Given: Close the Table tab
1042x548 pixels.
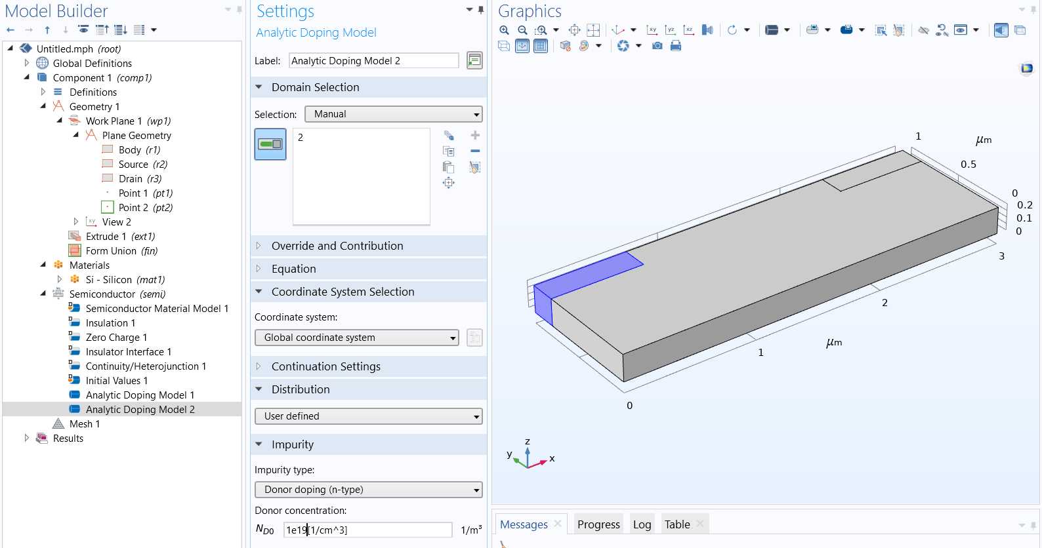Looking at the screenshot, I should tap(700, 523).
